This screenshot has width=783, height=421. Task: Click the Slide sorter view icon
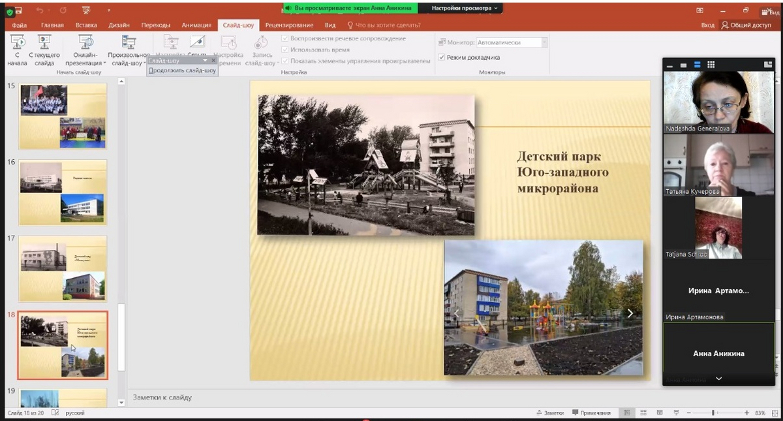click(x=643, y=413)
